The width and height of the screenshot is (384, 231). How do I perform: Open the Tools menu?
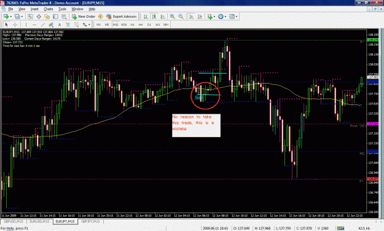coord(62,9)
